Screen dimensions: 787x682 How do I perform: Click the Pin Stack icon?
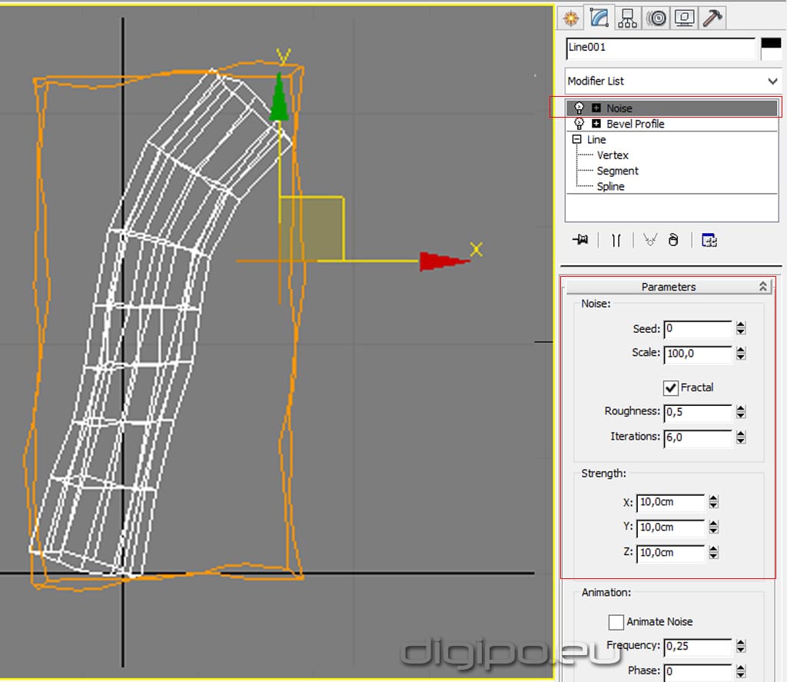[x=580, y=240]
